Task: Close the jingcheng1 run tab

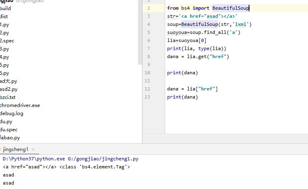Action: click(x=33, y=149)
